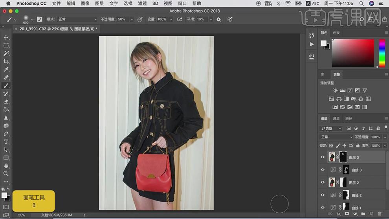Screen dimensions: 389x219
Task: Select the Zoom tool
Action: [x=6, y=173]
